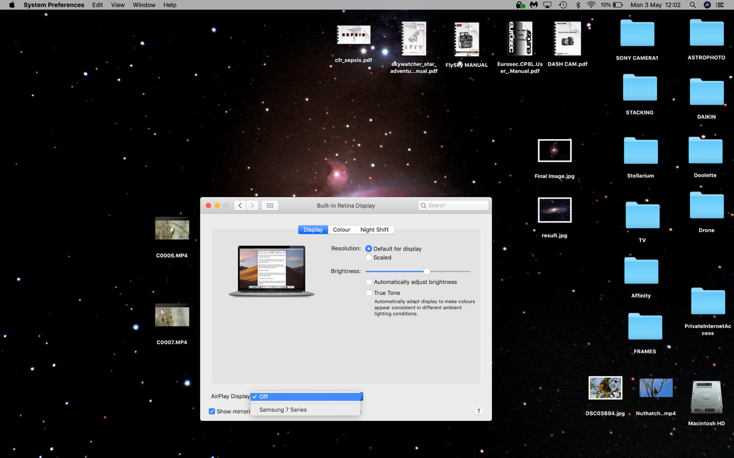Click the date and time in menu bar
This screenshot has width=734, height=458.
[655, 5]
